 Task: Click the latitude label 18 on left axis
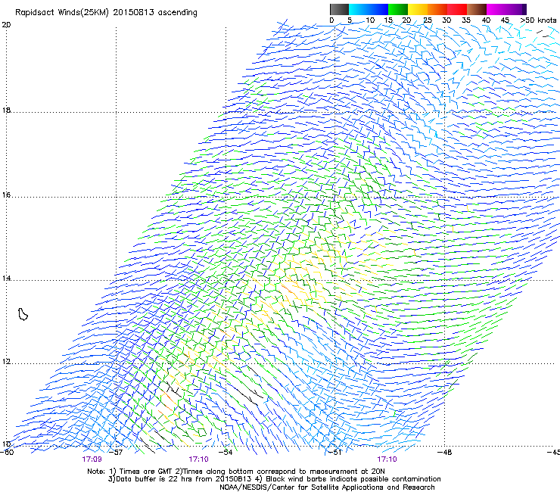6,110
